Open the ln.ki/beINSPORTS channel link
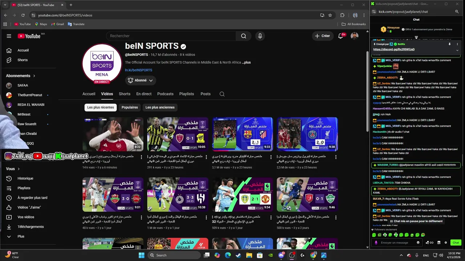Image resolution: width=465 pixels, height=261 pixels. tap(138, 70)
